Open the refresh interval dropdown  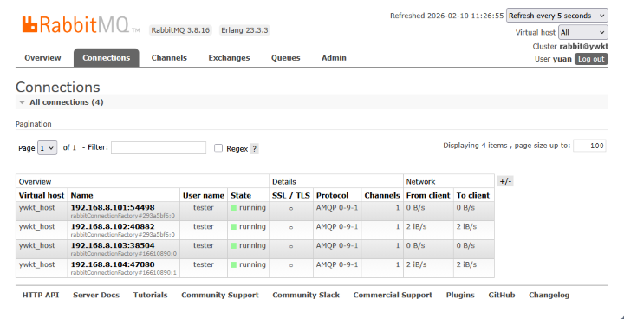click(557, 16)
